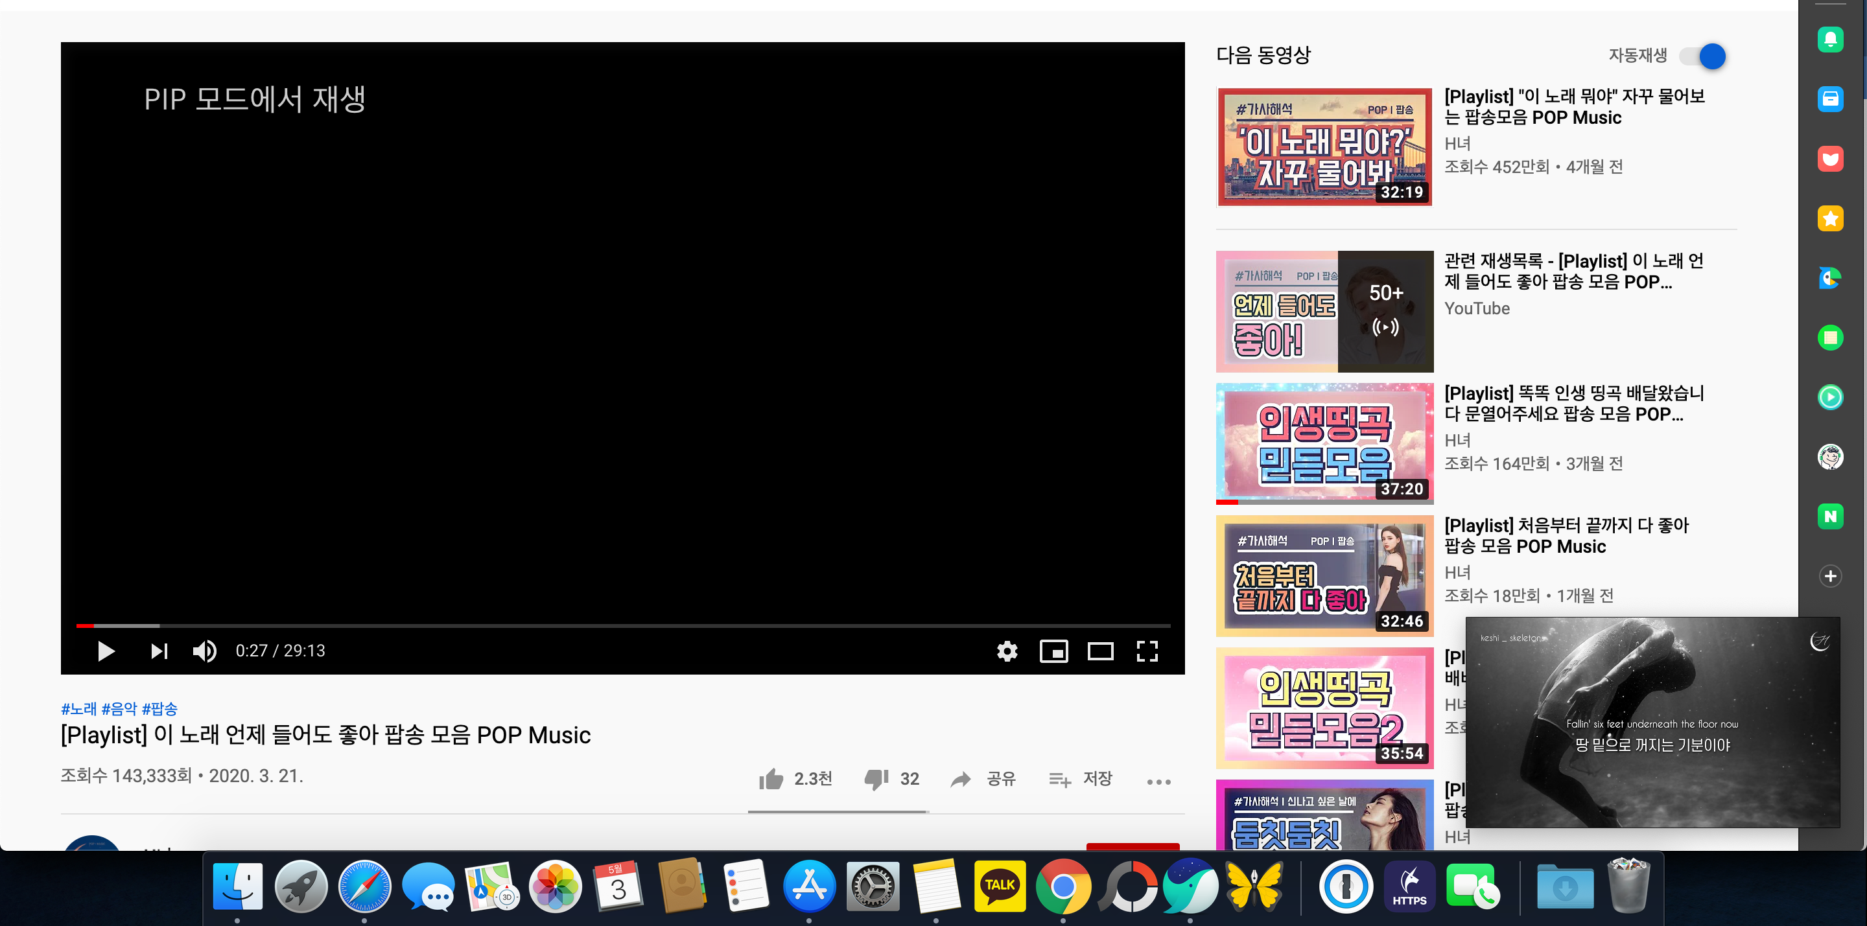Skip to the next video
This screenshot has width=1867, height=926.
(159, 651)
